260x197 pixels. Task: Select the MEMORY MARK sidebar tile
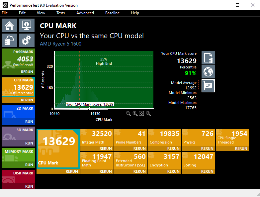point(18,155)
